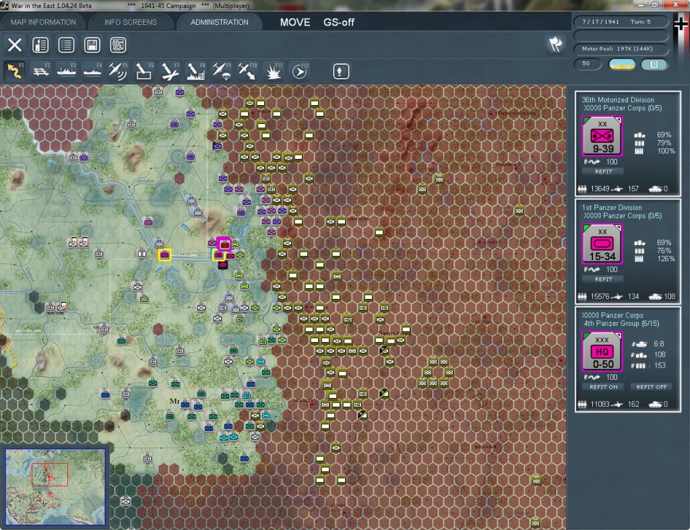Click 1st Panzer Division title text
690x530 pixels.
point(612,207)
